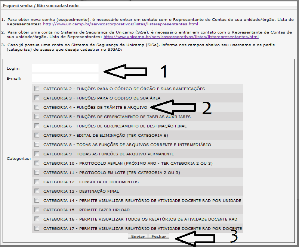This screenshot has height=247, width=299.
Task: Click text 'CATEGORIA 3 - FUNÇÕES PARA O CÓDIGO DE SUA ÁREA'
Action: point(102,98)
